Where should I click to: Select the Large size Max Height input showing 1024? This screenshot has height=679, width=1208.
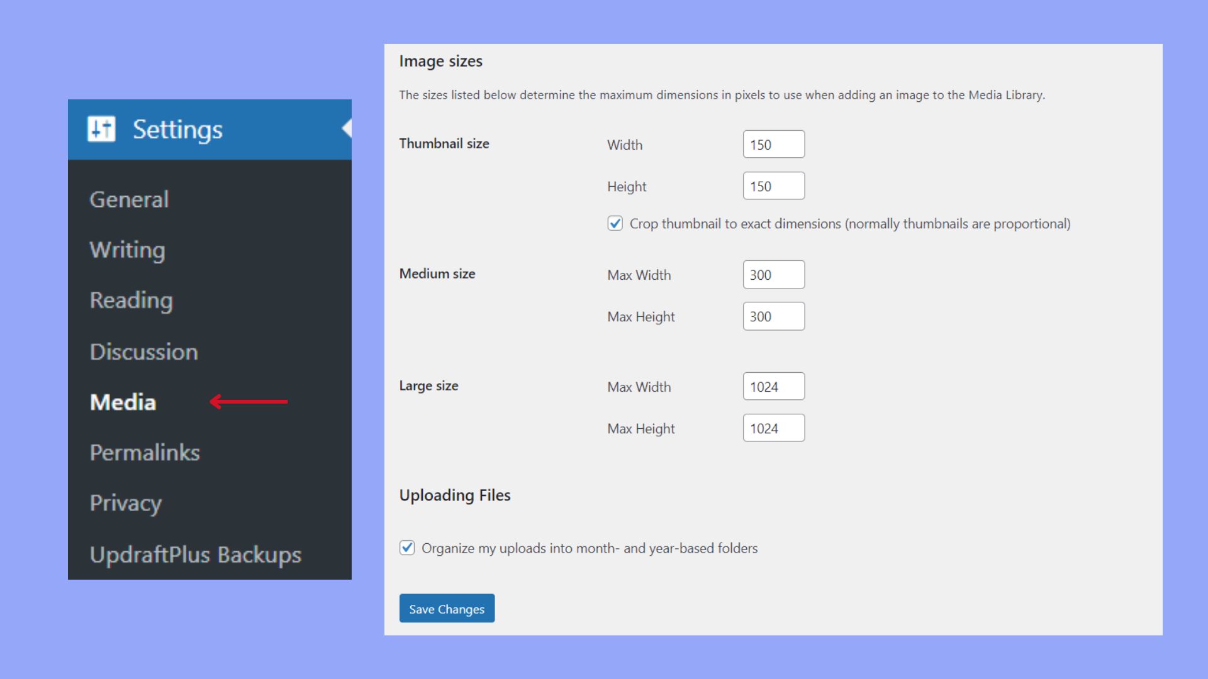[x=773, y=428]
